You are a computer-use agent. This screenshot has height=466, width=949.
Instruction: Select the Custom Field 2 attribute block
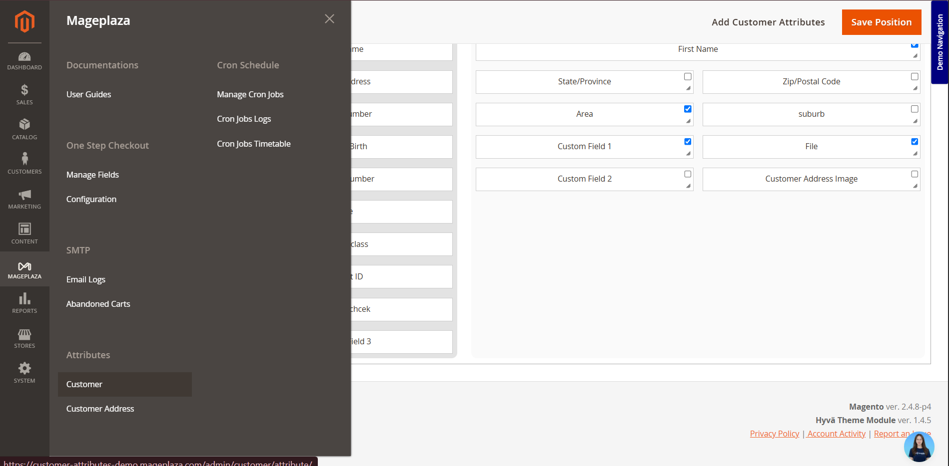pos(584,179)
